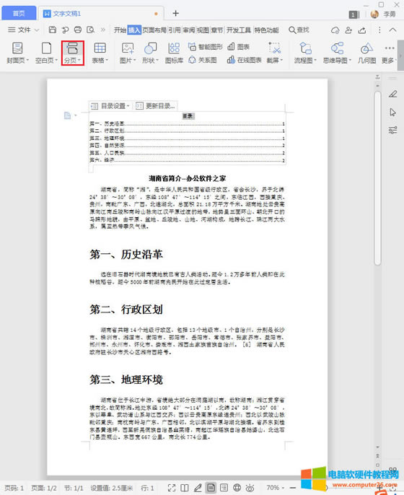Click the 分页 page break icon
This screenshot has width=404, height=495.
(73, 53)
